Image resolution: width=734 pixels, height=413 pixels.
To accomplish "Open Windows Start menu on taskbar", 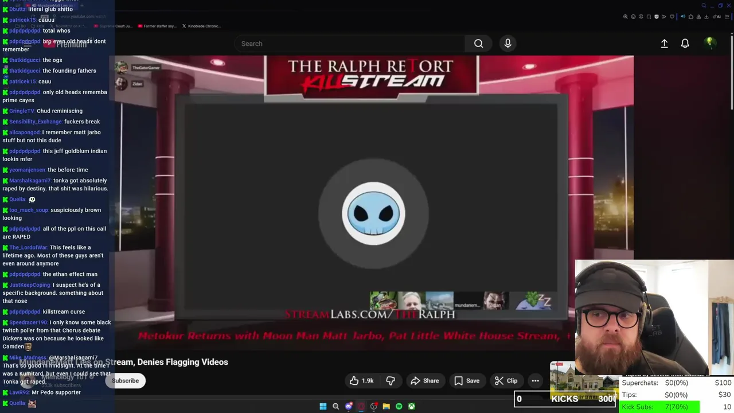I will point(323,406).
